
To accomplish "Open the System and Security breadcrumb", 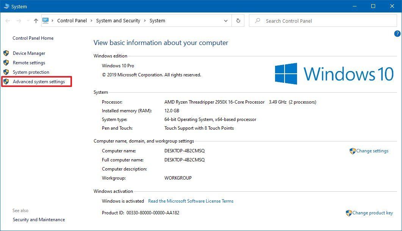I will point(118,21).
